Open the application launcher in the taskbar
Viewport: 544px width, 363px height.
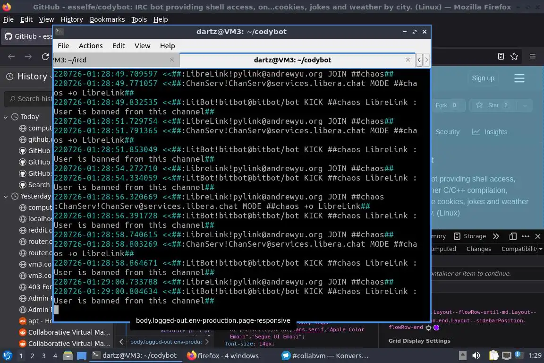coord(7,355)
